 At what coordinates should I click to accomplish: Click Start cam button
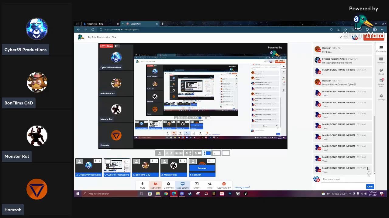(x=155, y=185)
